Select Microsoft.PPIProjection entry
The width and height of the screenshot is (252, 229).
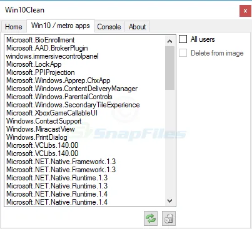(x=84, y=72)
